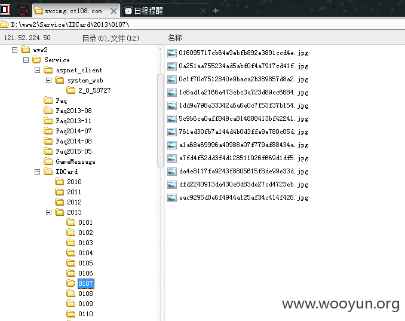Open the 2010 folder icon
Image resolution: width=405 pixels, height=321 pixels.
59,182
